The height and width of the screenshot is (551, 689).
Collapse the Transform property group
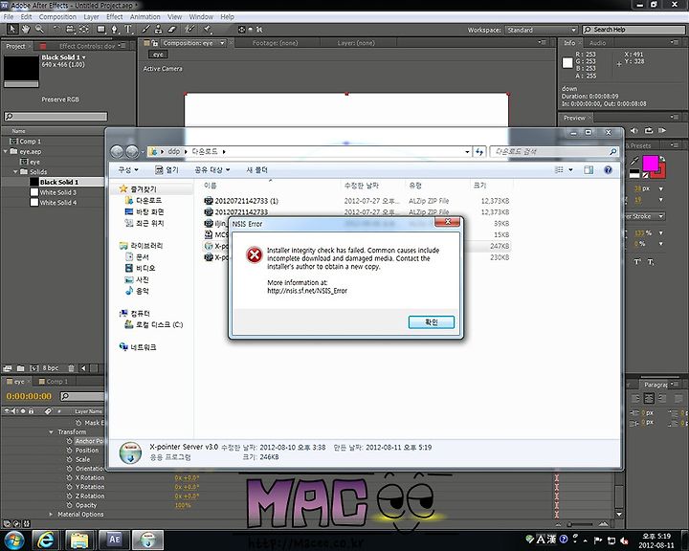coord(52,432)
